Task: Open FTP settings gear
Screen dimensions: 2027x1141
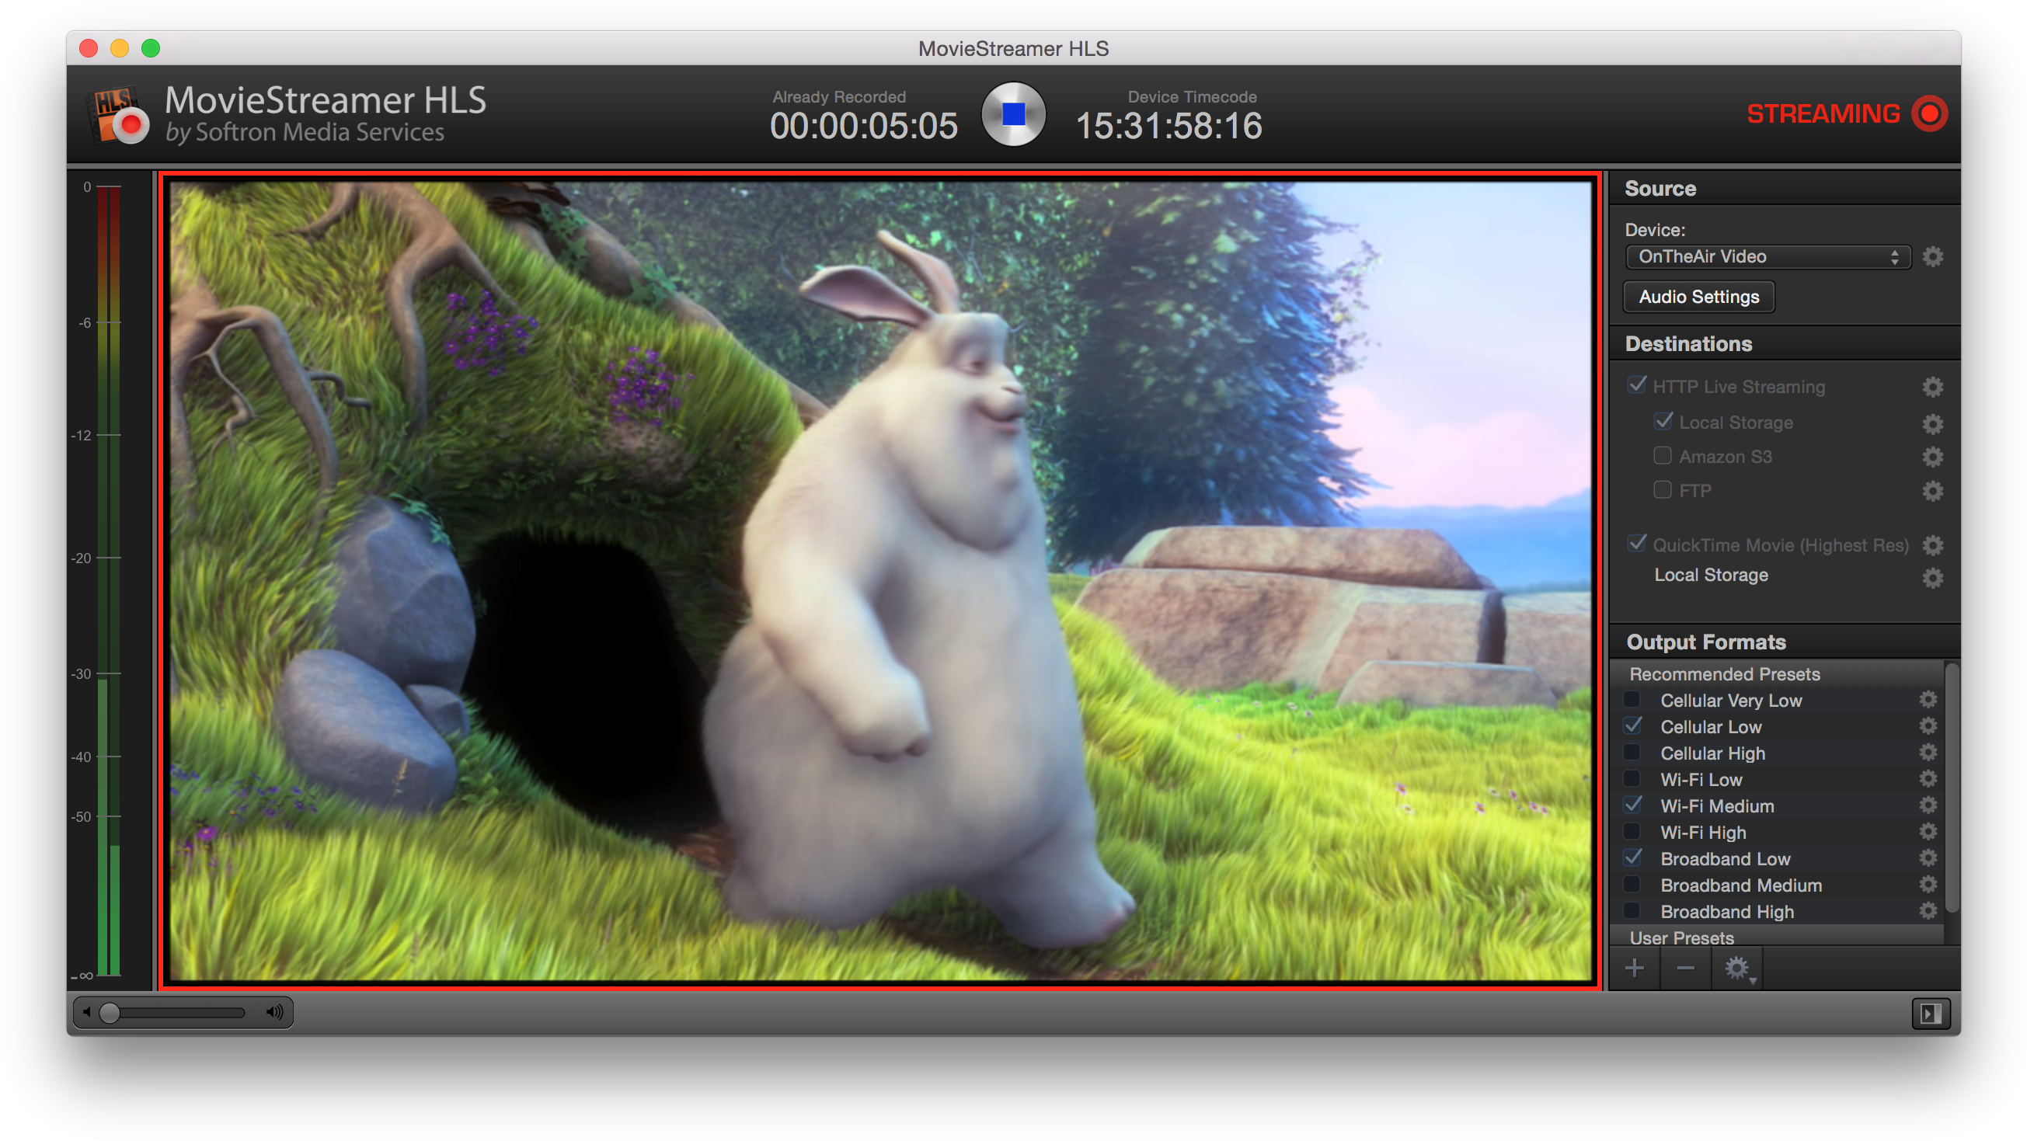Action: (x=1932, y=491)
